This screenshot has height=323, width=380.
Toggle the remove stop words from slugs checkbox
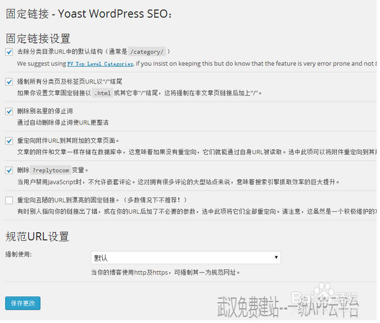[x=9, y=111]
